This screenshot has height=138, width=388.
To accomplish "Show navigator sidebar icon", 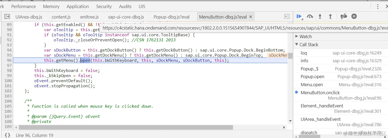I will click(x=7, y=17).
